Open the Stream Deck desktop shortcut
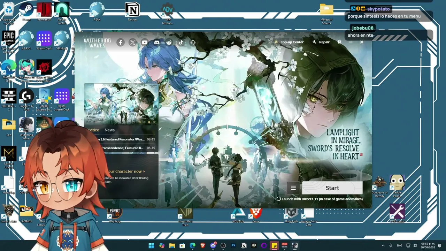Screen dimensions: 446x251 (x=44, y=40)
